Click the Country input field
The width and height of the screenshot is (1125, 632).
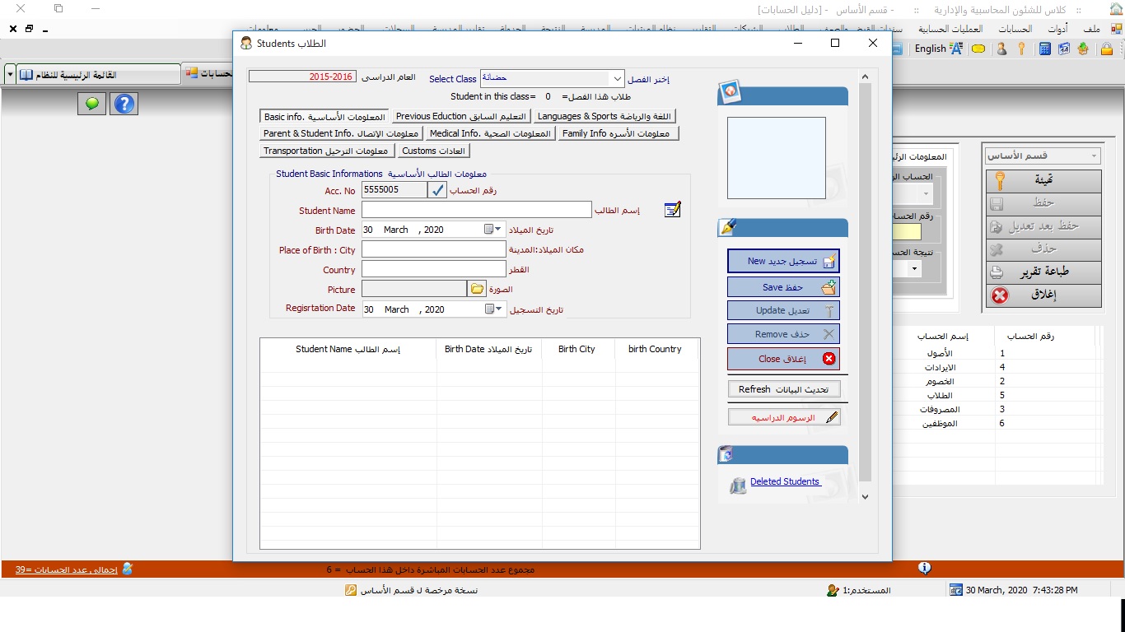click(x=434, y=269)
